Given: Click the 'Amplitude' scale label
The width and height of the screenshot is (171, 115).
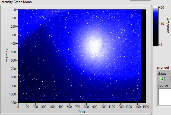Looking at the screenshot, I should (168, 26).
